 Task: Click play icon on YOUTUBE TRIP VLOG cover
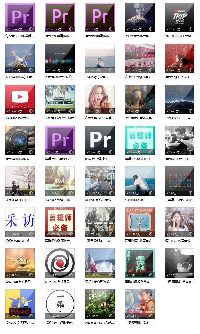(191, 29)
